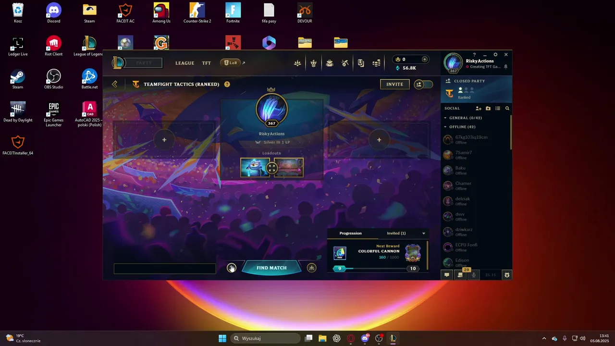Open the Store coins stack icon
The width and height of the screenshot is (615, 346).
[377, 63]
